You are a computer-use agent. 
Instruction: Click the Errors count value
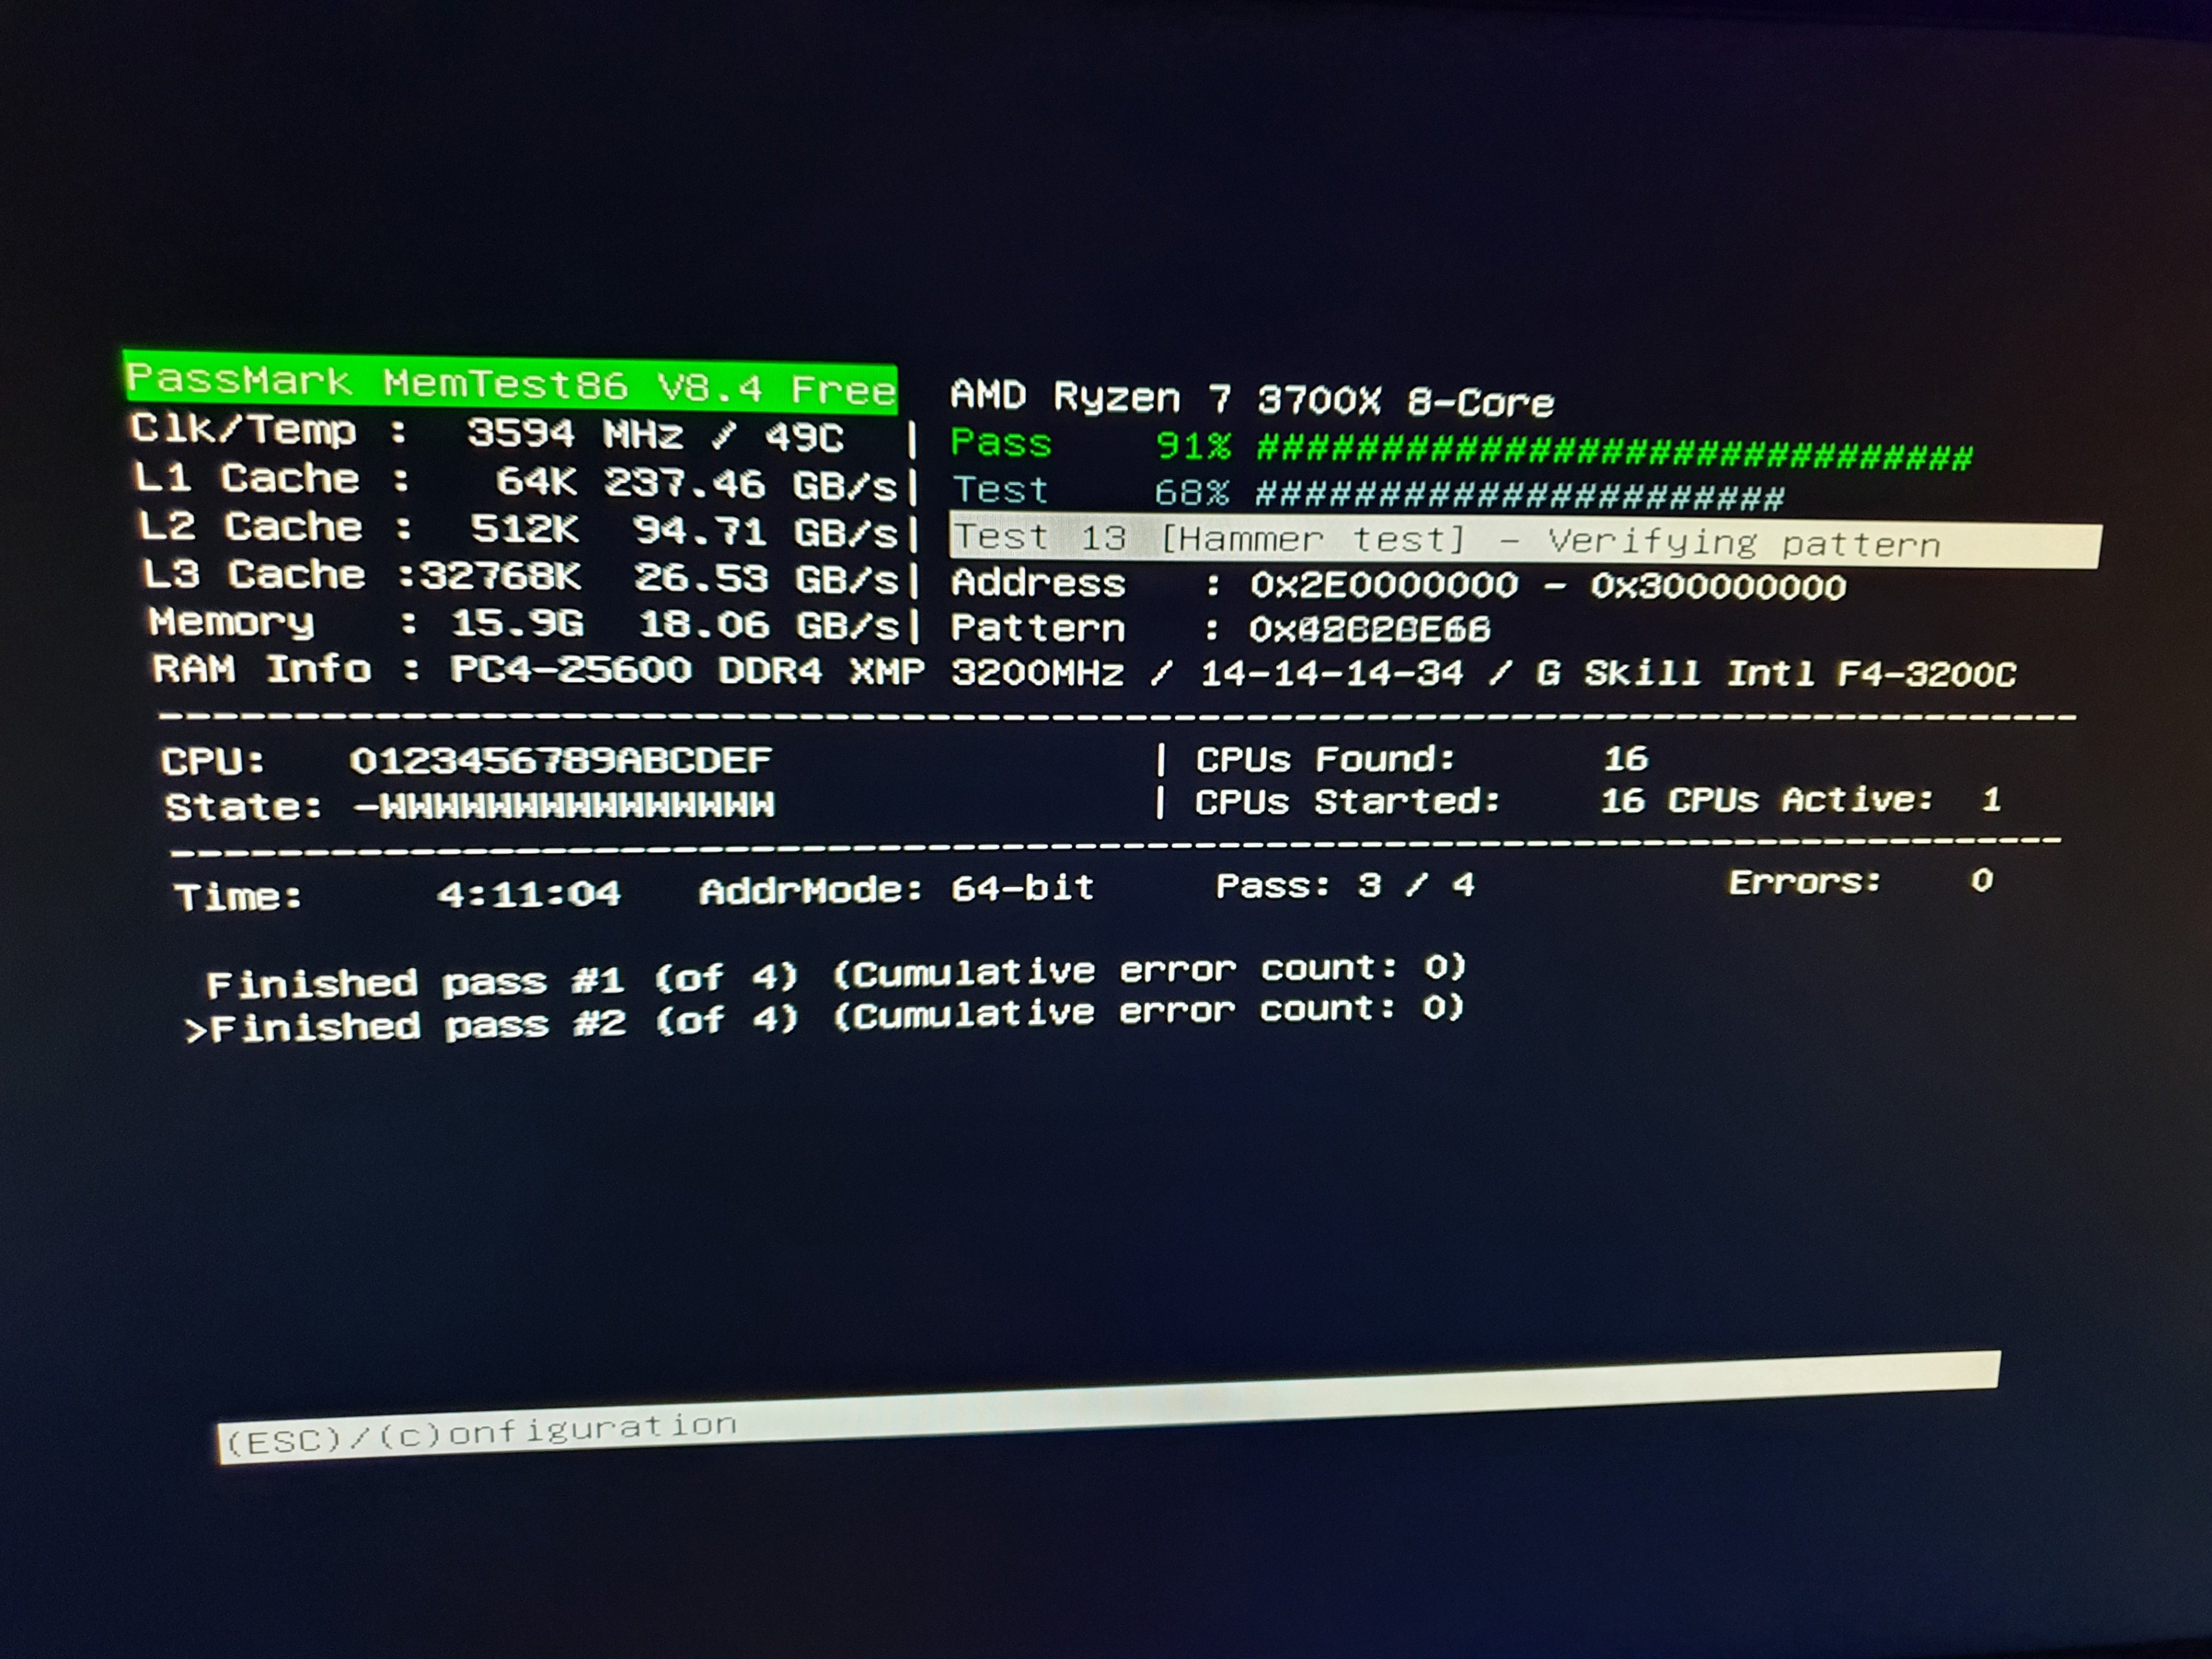point(1981,880)
